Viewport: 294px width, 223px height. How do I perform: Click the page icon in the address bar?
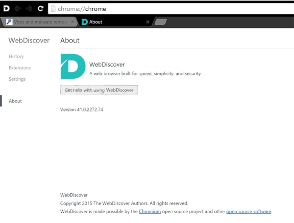click(x=53, y=9)
